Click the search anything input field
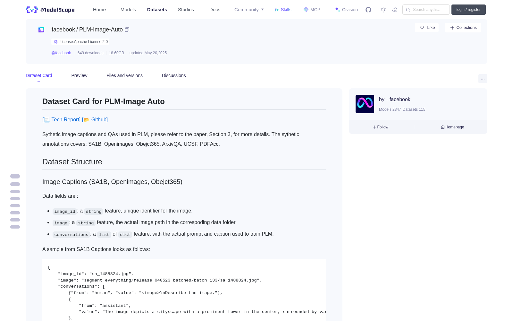 point(426,10)
